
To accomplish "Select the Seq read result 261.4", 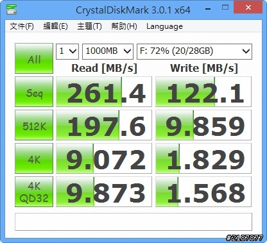I will pyautogui.click(x=104, y=92).
